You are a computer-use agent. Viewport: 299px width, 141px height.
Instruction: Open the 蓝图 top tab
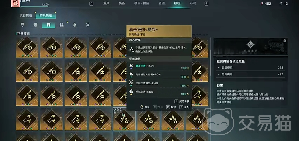(x=161, y=3)
